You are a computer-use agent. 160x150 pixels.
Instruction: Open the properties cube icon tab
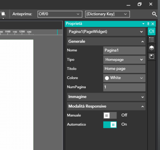[x=152, y=31]
